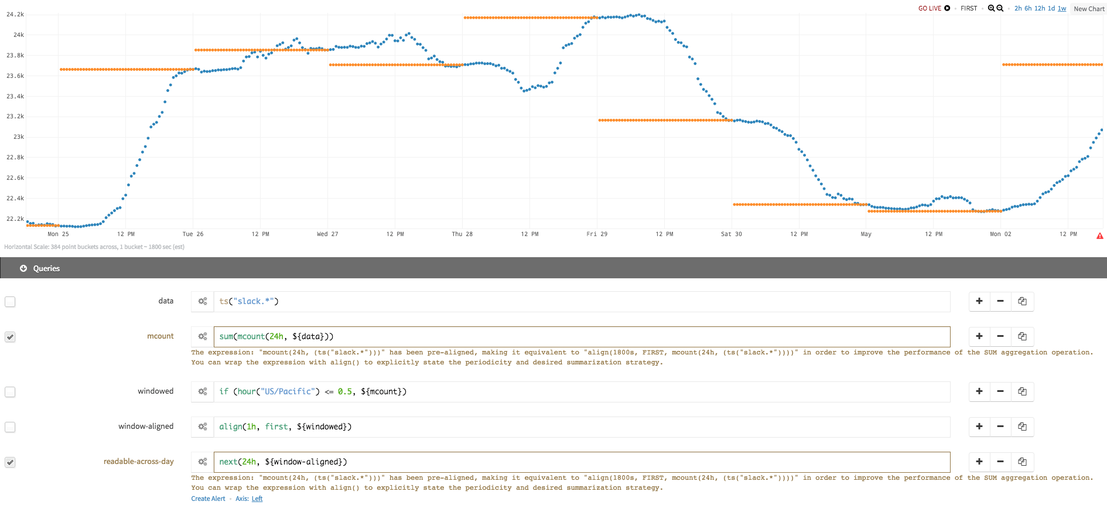Click the mcount query name label
Screen dimensions: 1107x505
coord(160,336)
